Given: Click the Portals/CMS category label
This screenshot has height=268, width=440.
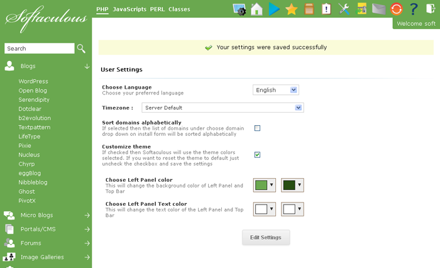Looking at the screenshot, I should point(38,229).
